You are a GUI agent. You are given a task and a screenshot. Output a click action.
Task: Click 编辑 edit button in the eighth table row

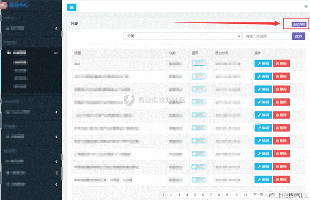(x=263, y=153)
